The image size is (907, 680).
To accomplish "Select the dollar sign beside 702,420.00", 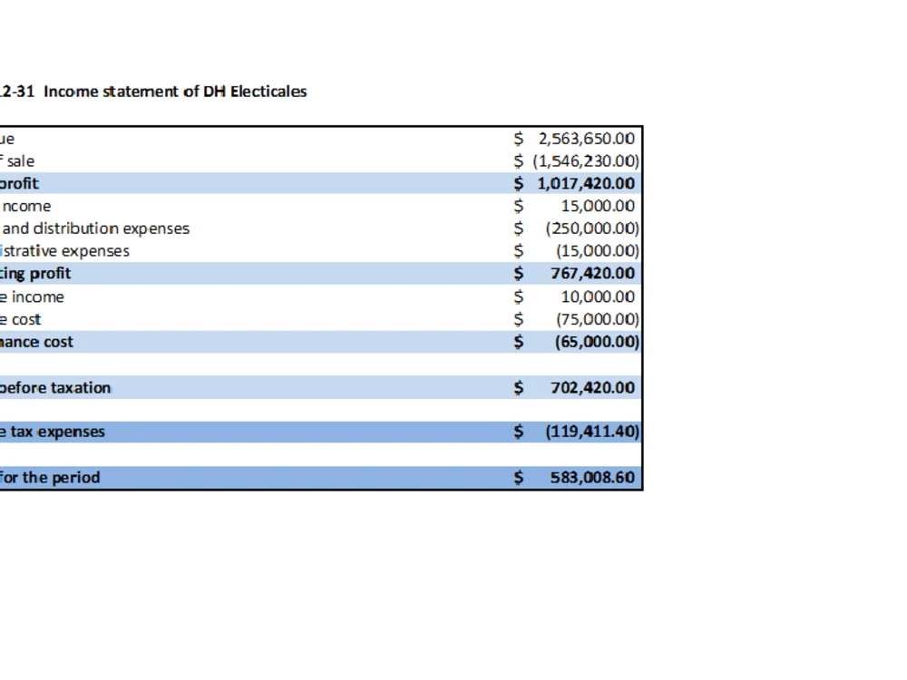I will coord(518,387).
